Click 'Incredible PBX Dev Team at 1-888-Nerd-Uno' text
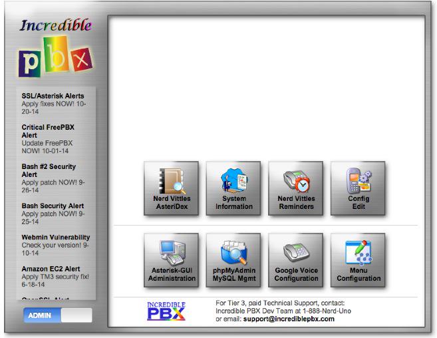 [283, 311]
